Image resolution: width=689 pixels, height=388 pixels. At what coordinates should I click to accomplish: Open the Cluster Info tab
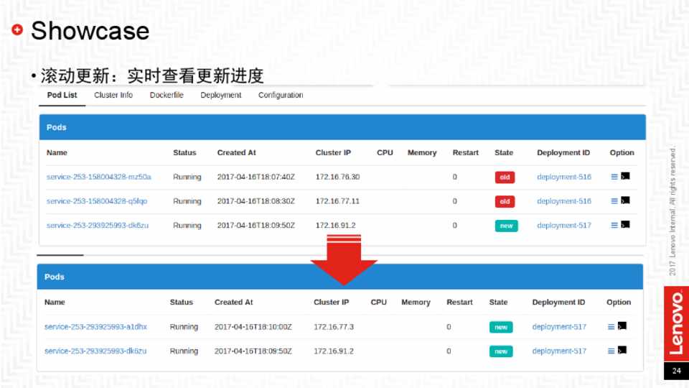coord(113,95)
